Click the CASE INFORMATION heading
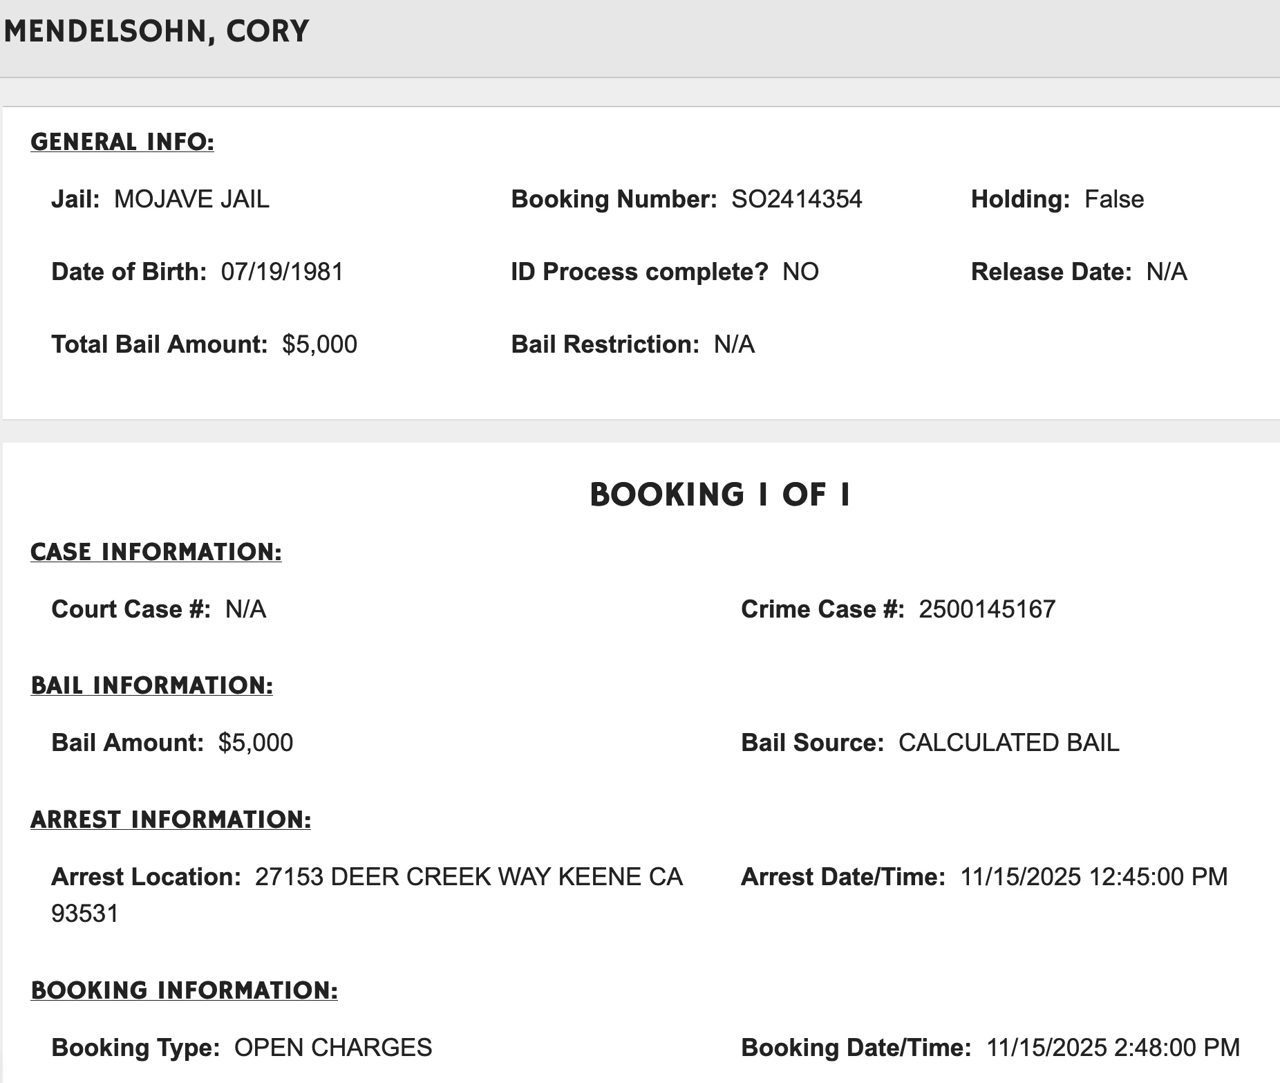 point(156,552)
